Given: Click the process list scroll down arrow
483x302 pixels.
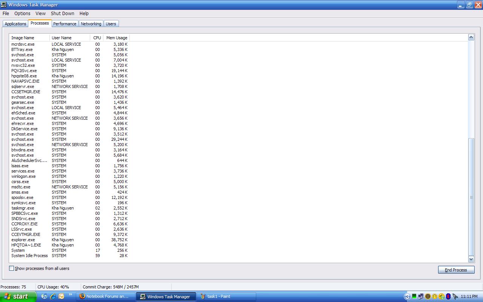Looking at the screenshot, I should click(471, 259).
